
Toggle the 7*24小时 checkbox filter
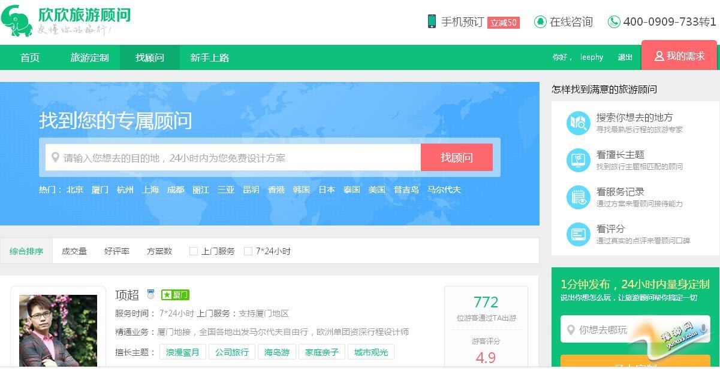pos(248,251)
